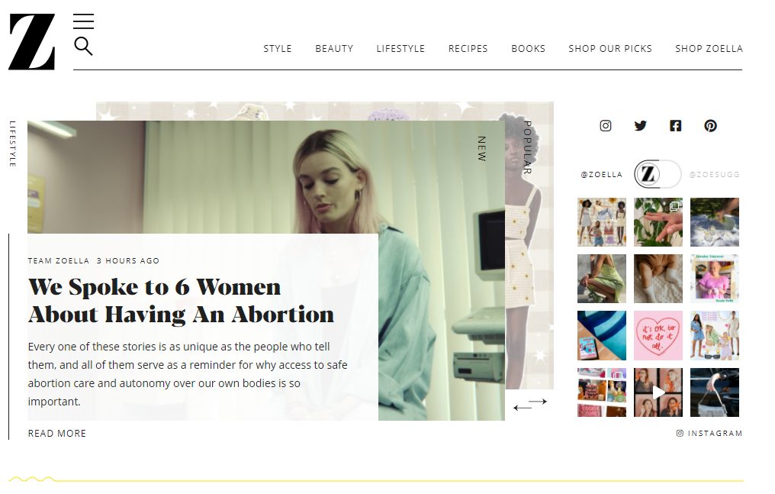Open the STYLE menu

point(278,48)
